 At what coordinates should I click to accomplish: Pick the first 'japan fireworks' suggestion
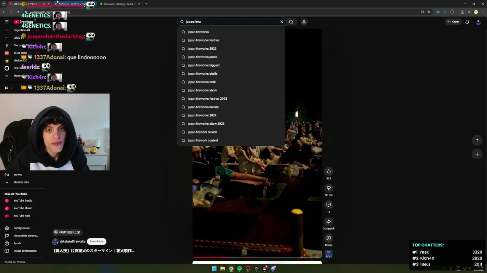pyautogui.click(x=231, y=32)
